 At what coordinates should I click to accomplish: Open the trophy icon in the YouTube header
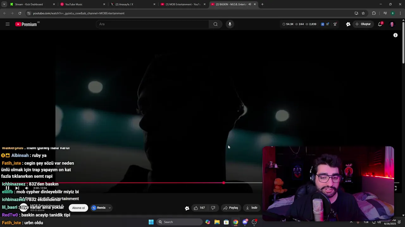335,24
